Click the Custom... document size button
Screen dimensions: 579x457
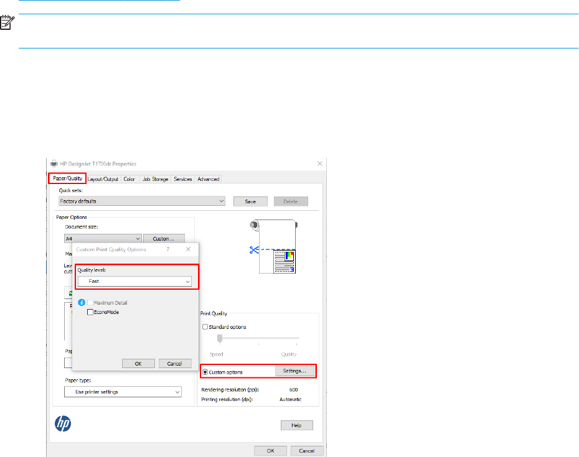[x=164, y=239]
